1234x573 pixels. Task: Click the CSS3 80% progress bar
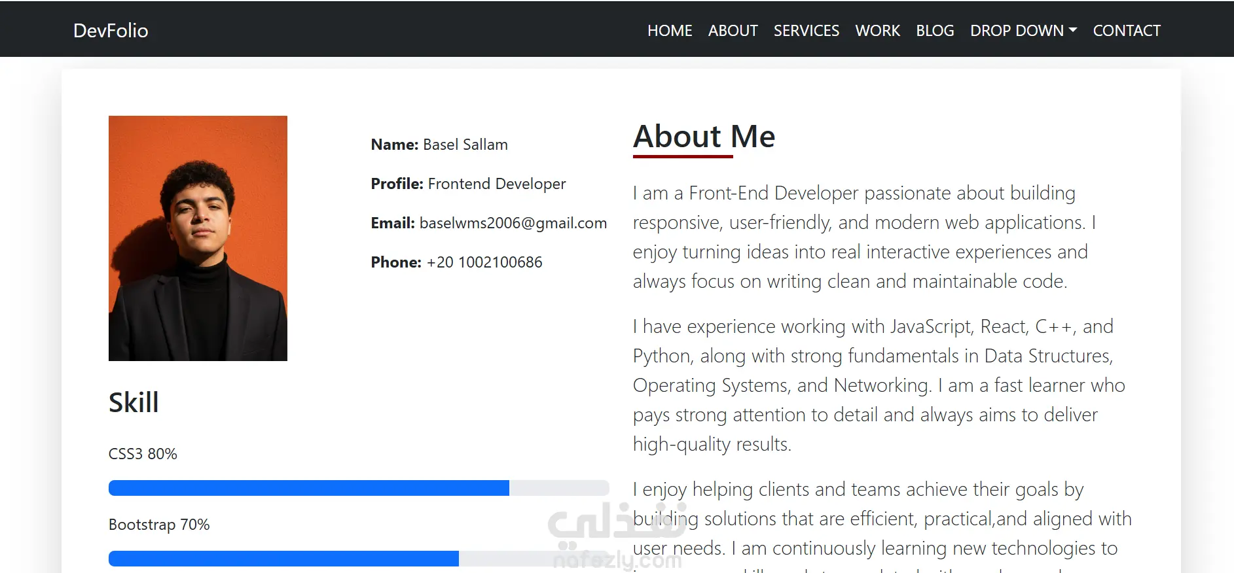tap(359, 488)
